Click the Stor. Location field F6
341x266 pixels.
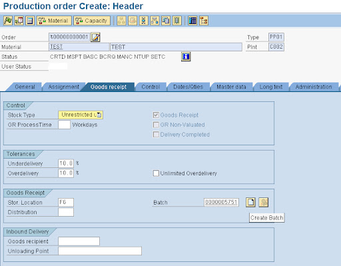(x=66, y=203)
